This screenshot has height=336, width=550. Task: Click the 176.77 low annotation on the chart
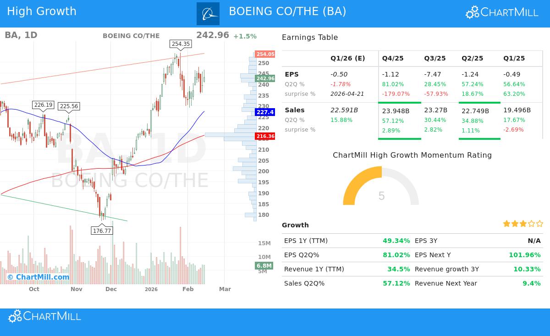pos(102,231)
